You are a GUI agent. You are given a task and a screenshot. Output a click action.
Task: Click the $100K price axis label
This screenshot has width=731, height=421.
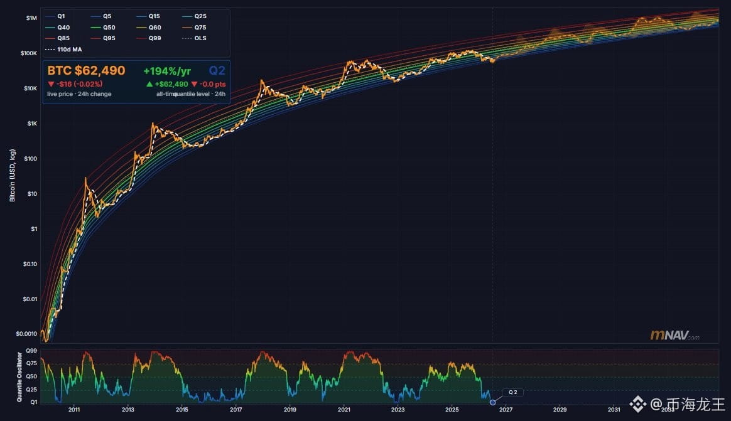(29, 53)
